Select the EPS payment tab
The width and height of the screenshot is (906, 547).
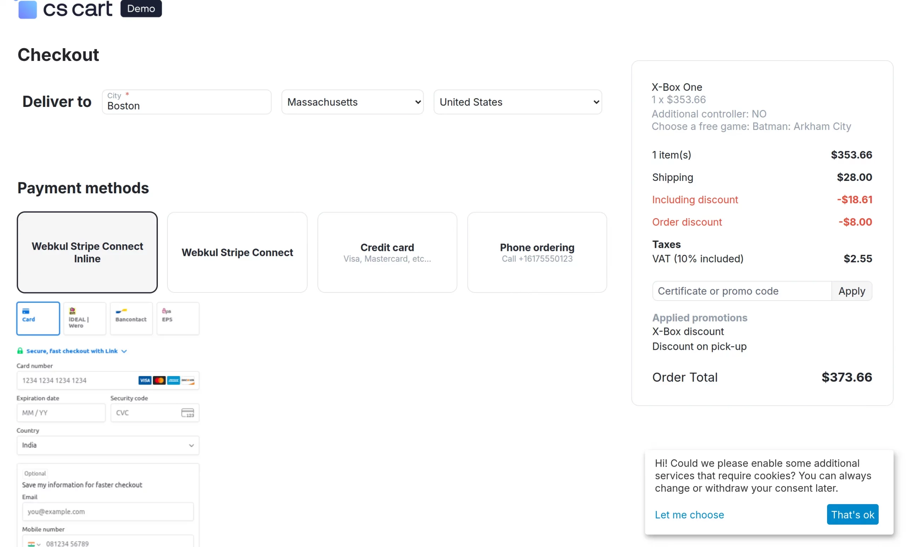pyautogui.click(x=178, y=319)
